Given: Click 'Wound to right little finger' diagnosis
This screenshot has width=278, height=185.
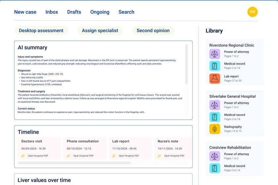Looking at the screenshot, I should pyautogui.click(x=42, y=74).
